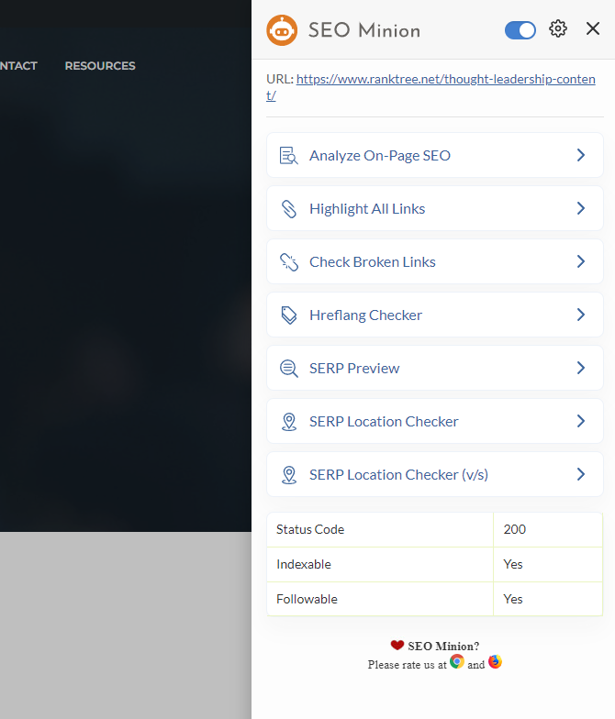
Task: Expand the SERP Location Checker chevron
Action: tap(580, 421)
